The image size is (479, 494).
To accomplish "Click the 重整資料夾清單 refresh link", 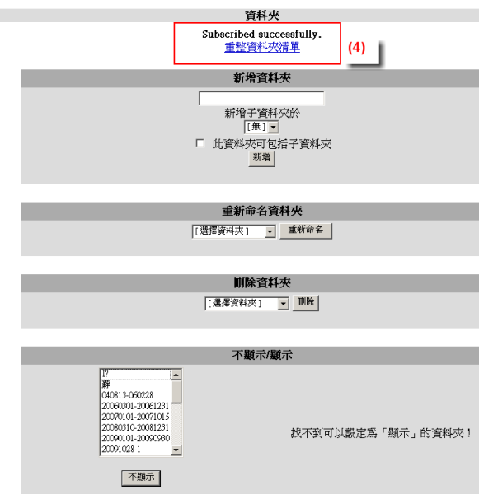I will click(262, 48).
